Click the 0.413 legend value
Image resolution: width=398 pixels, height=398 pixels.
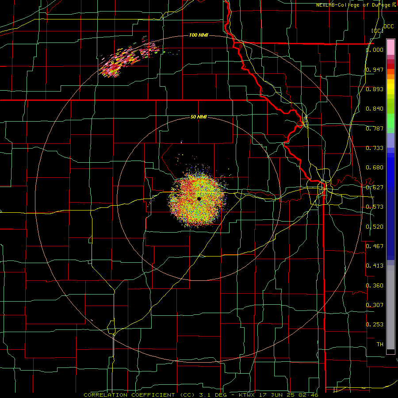click(375, 266)
